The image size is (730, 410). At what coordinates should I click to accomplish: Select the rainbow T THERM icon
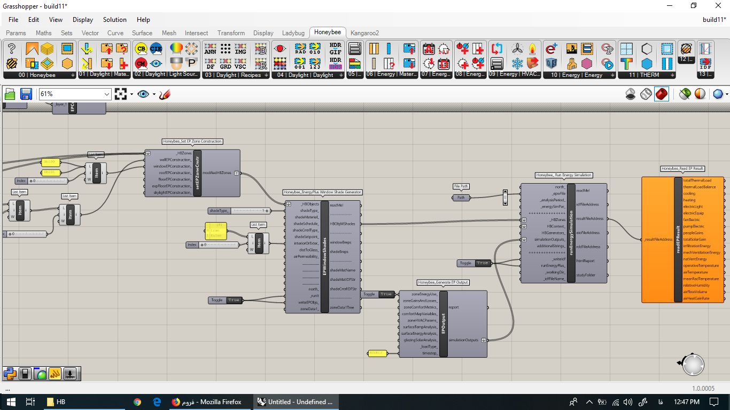[x=626, y=64]
